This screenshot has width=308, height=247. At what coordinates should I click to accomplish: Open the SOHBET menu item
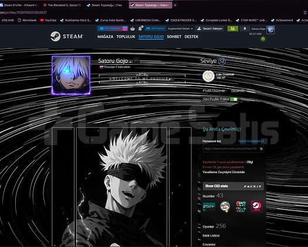[x=174, y=36]
